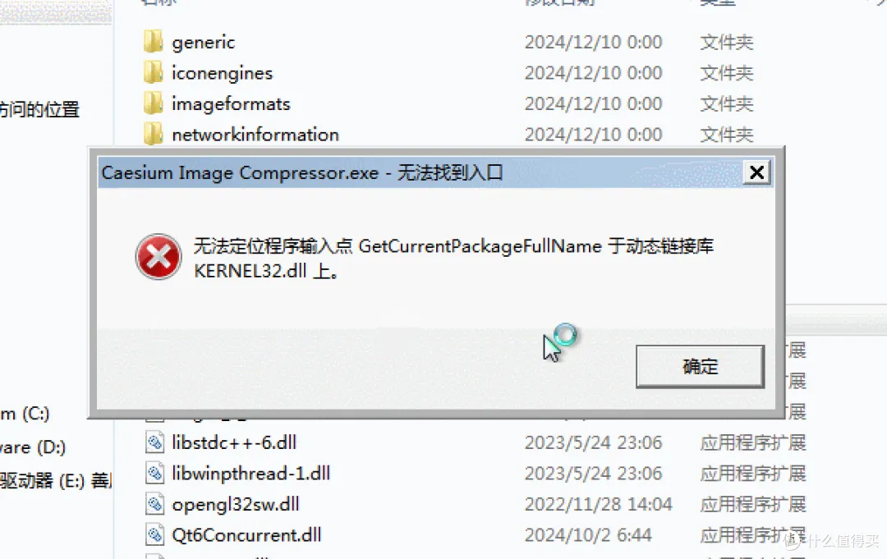
Task: Click the red error icon in dialog
Action: [x=159, y=257]
